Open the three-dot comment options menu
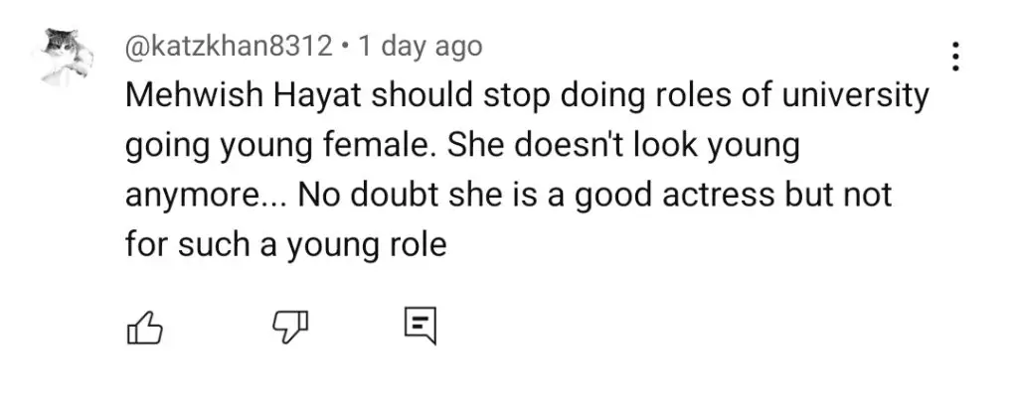Screen dimensions: 1018x413 (x=954, y=58)
